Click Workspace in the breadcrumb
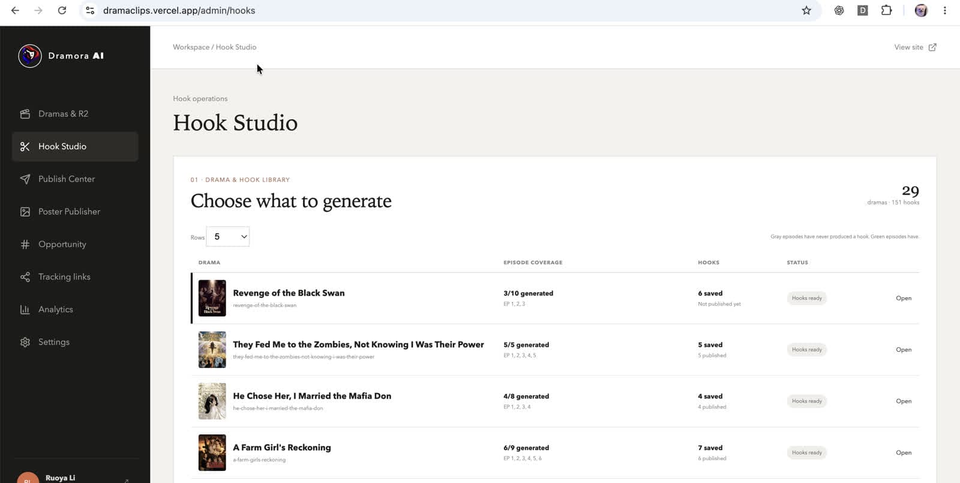Viewport: 960px width, 483px height. tap(191, 47)
